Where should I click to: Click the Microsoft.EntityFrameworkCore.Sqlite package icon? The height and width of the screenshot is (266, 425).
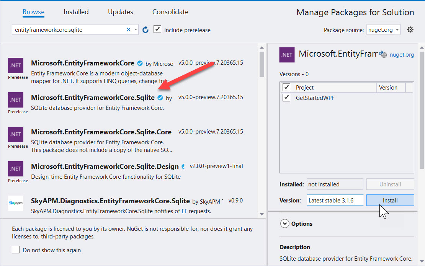[15, 101]
